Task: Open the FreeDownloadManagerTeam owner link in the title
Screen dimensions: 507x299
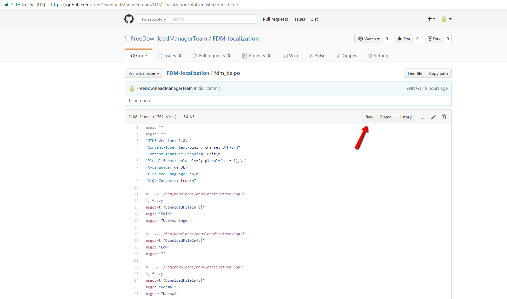Action: [169, 39]
